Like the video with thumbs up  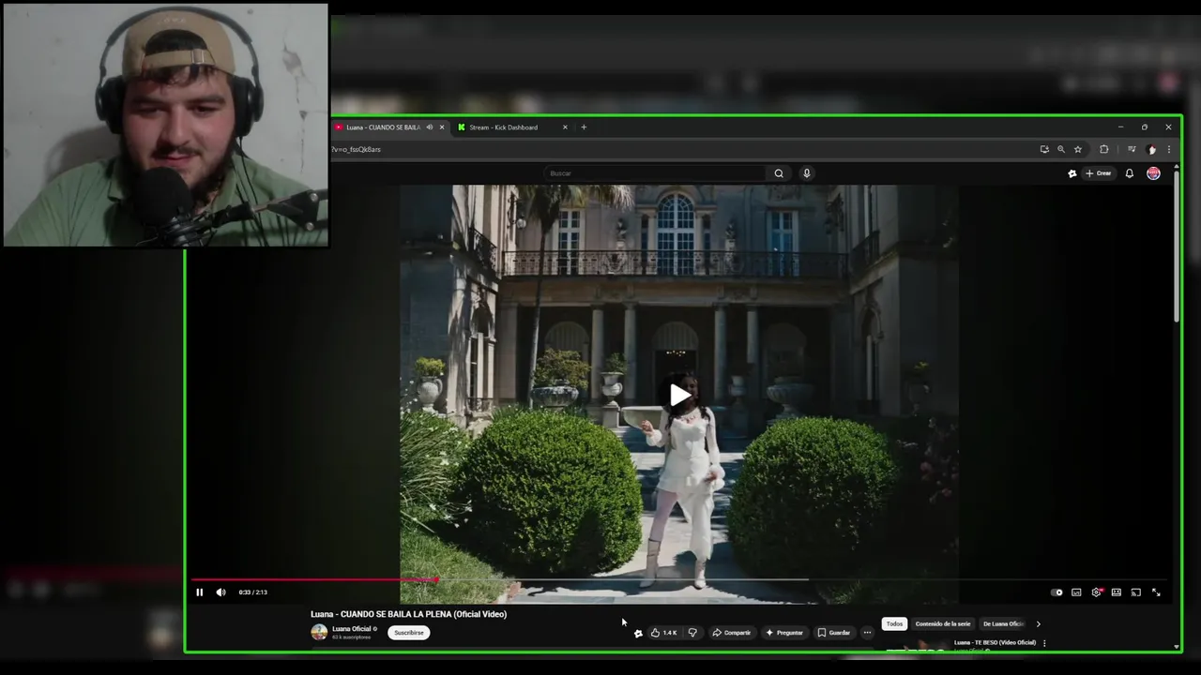[663, 633]
